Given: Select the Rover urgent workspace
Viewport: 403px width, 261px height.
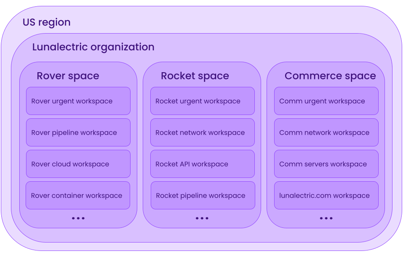Looking at the screenshot, I should [x=78, y=101].
